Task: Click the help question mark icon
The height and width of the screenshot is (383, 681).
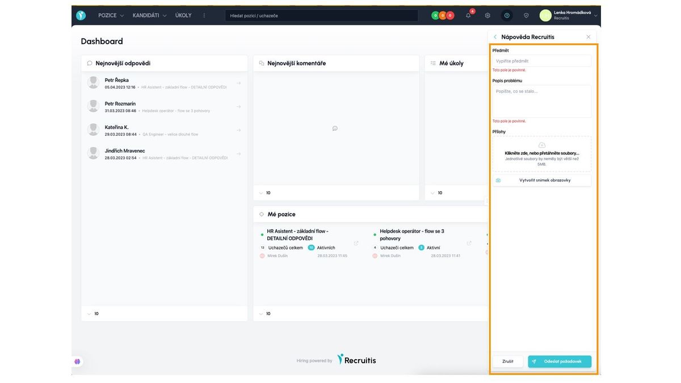Action: coord(507,15)
